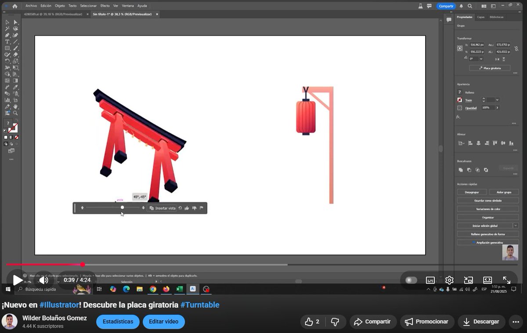
Task: Toggle theater mode on the video player
Action: tap(487, 280)
